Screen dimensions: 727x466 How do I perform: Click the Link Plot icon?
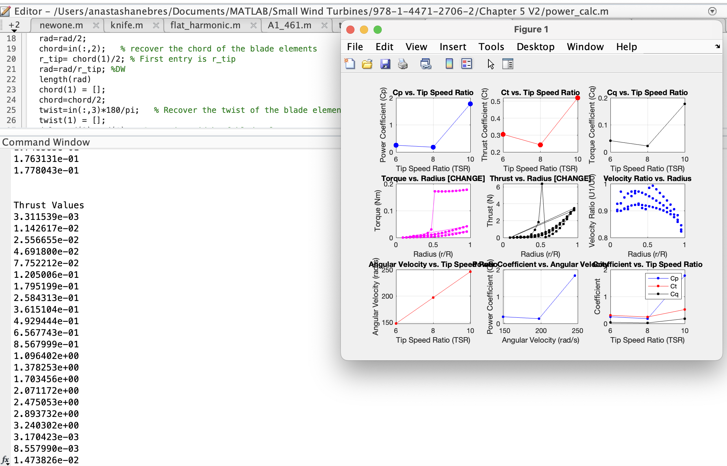426,64
